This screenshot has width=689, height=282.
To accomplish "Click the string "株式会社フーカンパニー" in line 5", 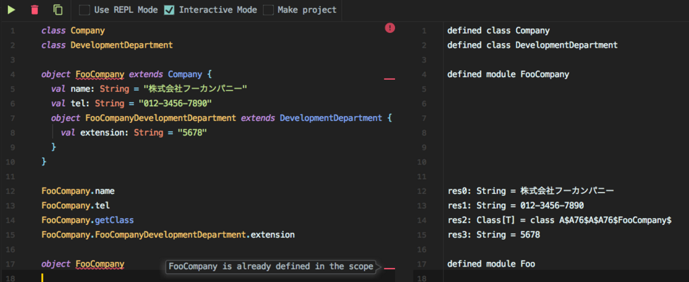I will click(x=195, y=89).
